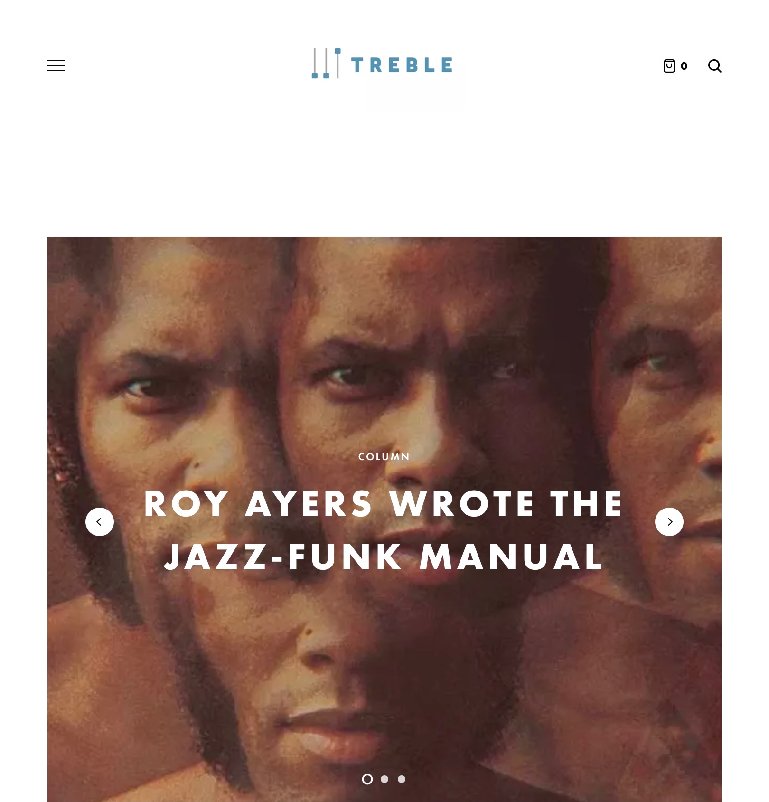This screenshot has width=769, height=802.
Task: Go to previous slide with left arrow
Action: tap(100, 521)
